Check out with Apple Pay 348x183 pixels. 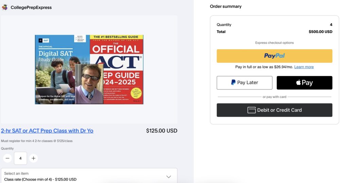[304, 83]
